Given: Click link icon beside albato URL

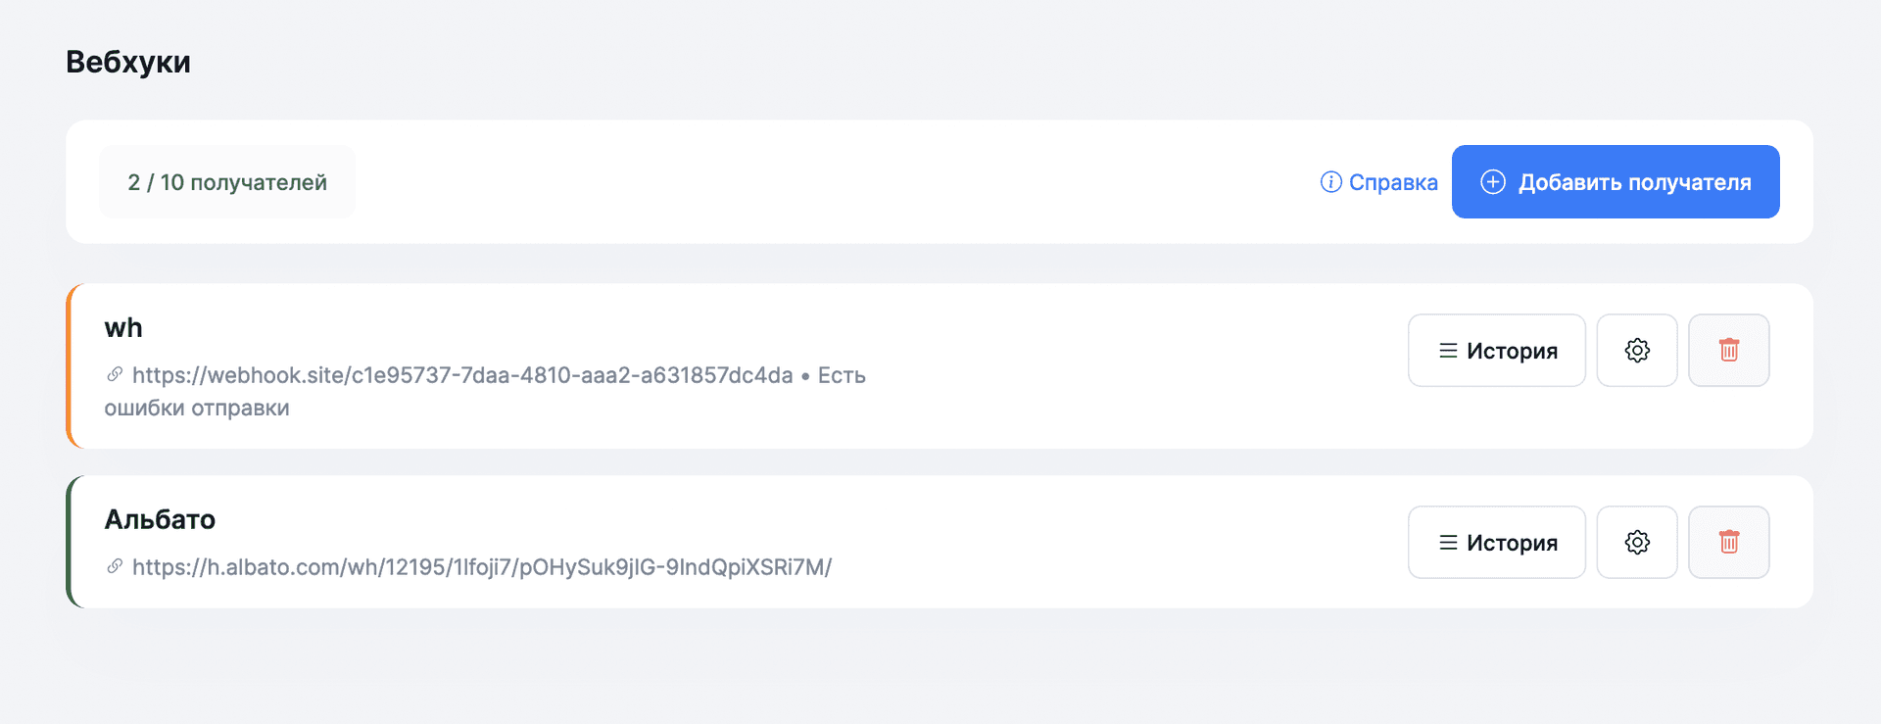Looking at the screenshot, I should click(115, 567).
